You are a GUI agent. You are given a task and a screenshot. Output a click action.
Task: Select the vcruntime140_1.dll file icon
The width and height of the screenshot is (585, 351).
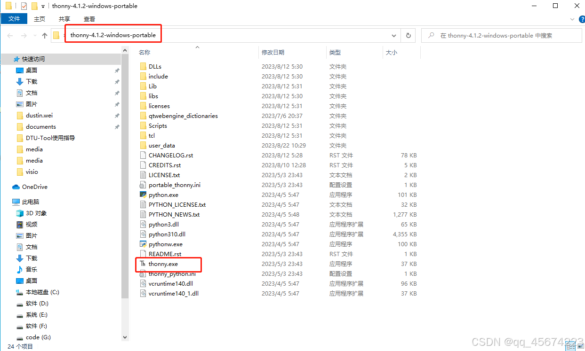(143, 293)
